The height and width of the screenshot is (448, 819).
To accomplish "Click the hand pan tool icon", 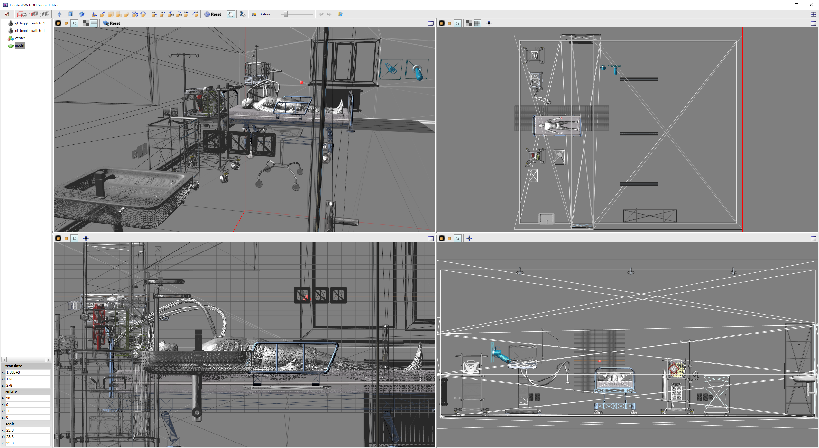I will (231, 14).
